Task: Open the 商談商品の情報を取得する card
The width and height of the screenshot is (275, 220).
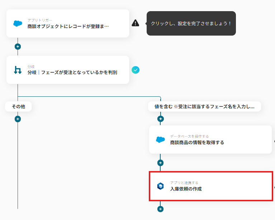Action: coord(210,139)
